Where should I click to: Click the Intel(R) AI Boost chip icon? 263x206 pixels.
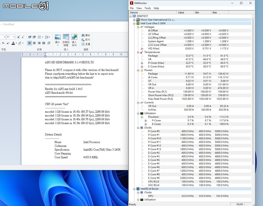click(138, 189)
